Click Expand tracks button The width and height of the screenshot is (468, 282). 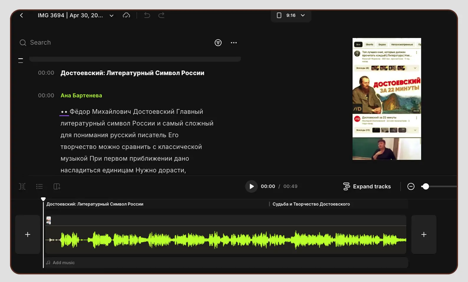point(367,187)
